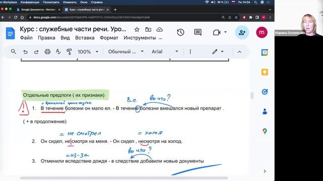
Task: Open the tab search chevron
Action: (270, 10)
